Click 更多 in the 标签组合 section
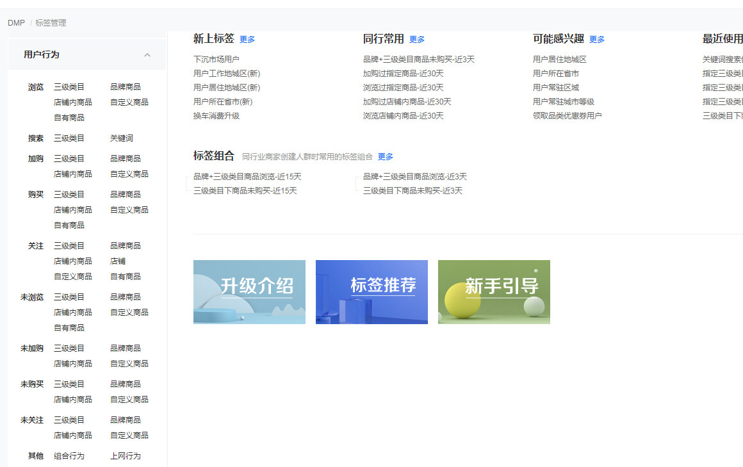743x467 pixels. [x=386, y=157]
